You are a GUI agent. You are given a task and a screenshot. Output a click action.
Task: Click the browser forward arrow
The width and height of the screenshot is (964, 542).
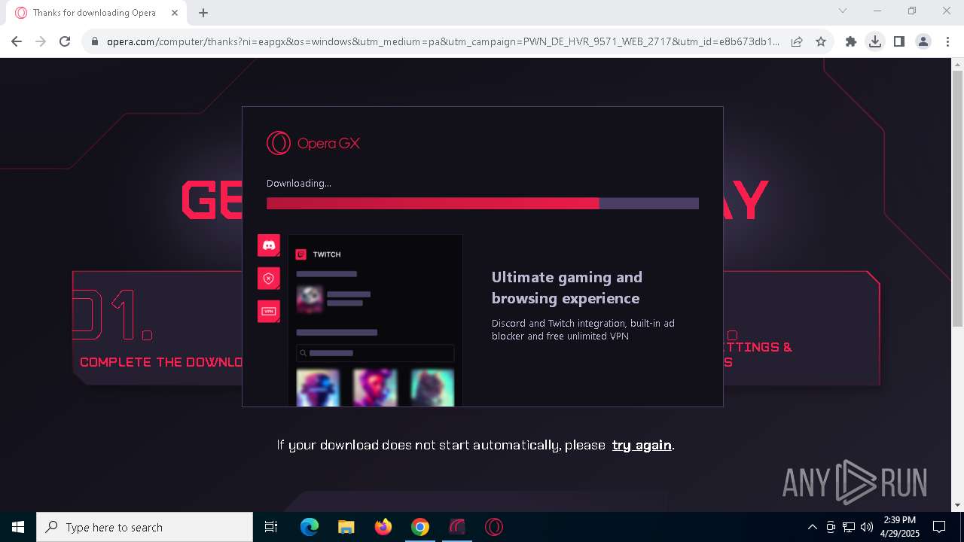pos(41,42)
